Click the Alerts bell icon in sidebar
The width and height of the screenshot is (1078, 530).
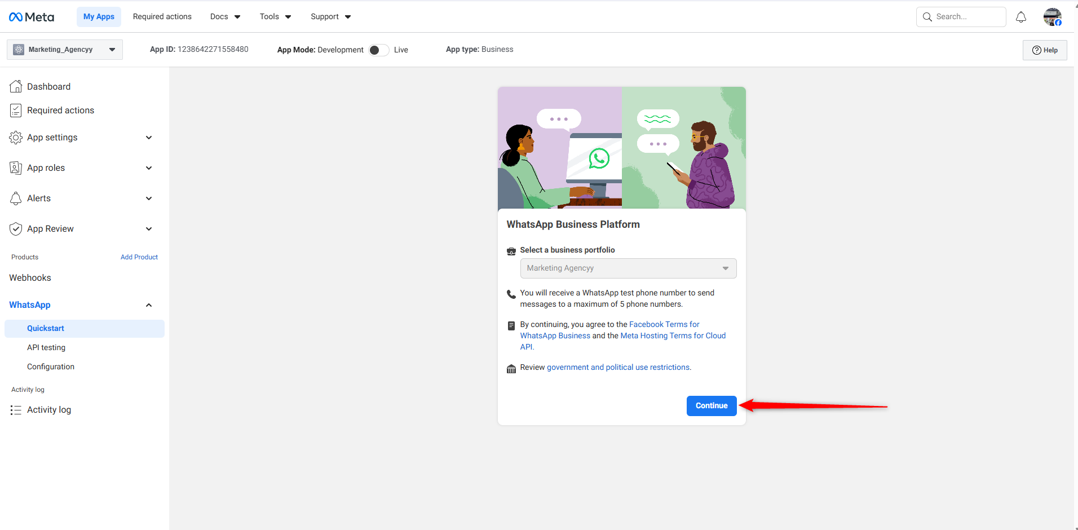16,198
